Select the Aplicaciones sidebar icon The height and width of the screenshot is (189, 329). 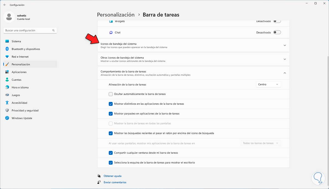pyautogui.click(x=7, y=72)
